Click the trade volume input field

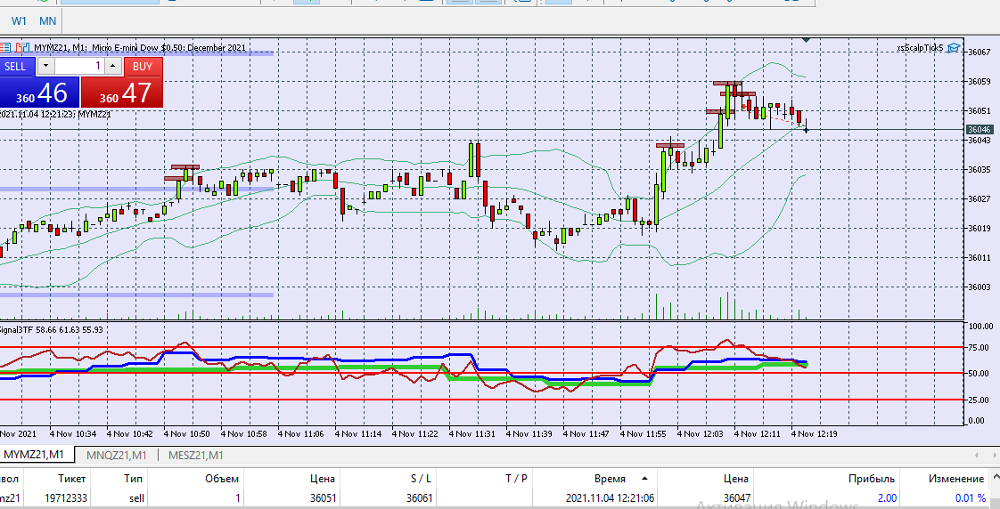79,66
